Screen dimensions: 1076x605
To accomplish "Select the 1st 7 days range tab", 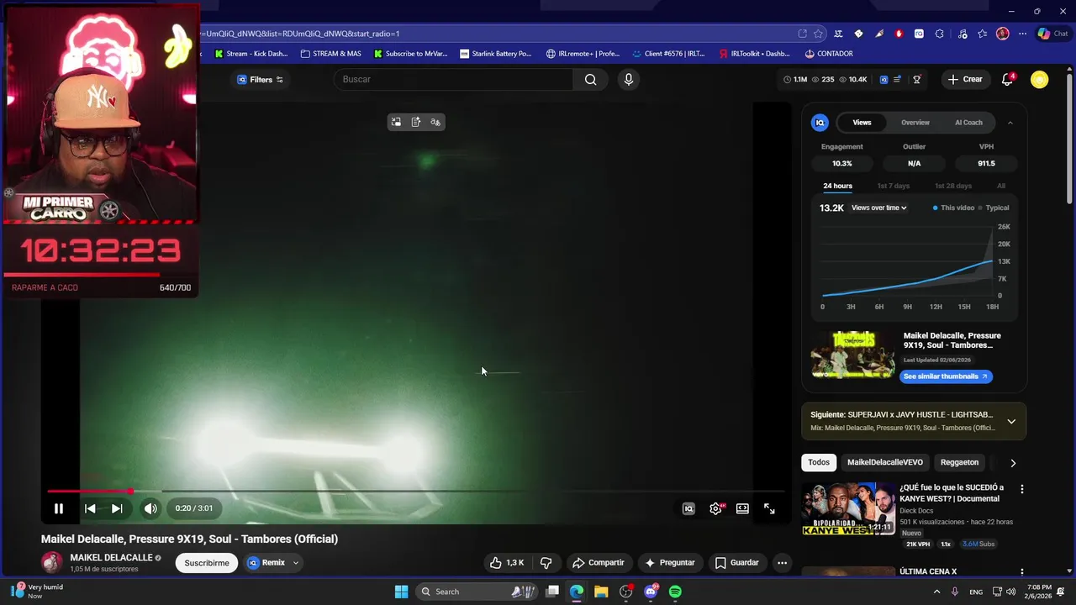I will (894, 186).
